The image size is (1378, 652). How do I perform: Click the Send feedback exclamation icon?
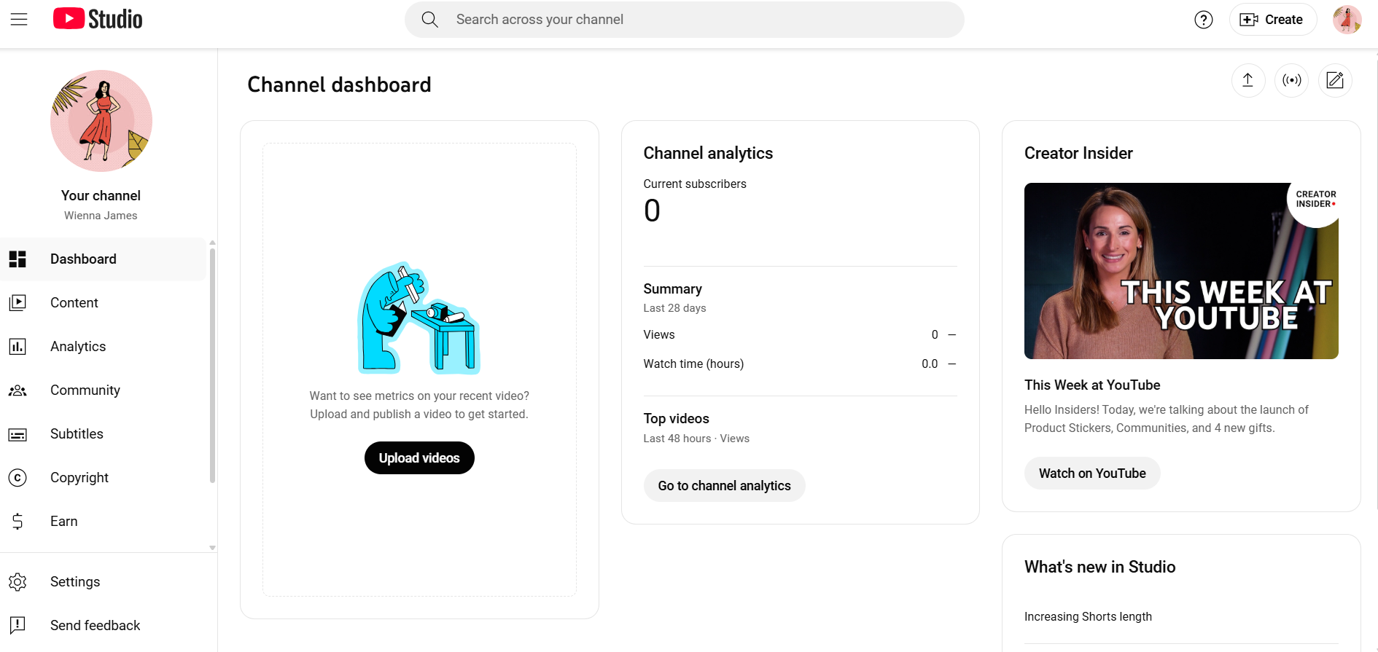[17, 626]
